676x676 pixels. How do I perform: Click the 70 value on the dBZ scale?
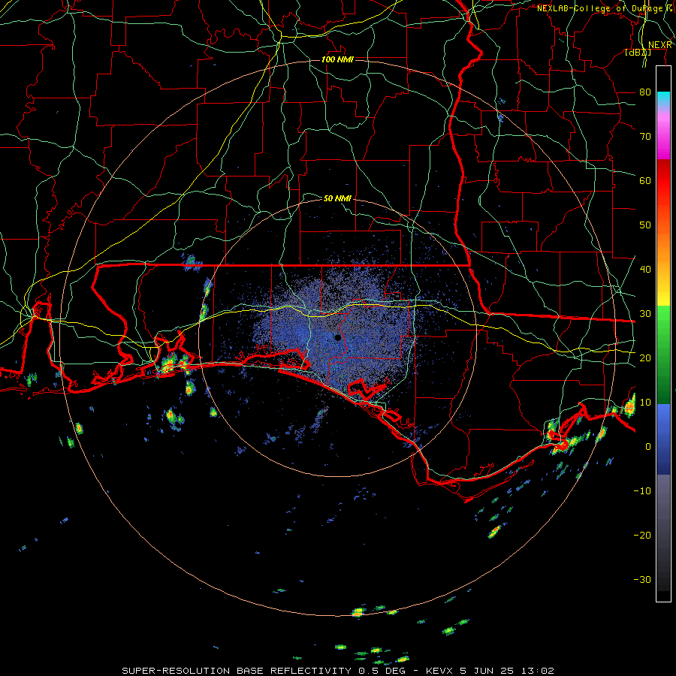645,137
